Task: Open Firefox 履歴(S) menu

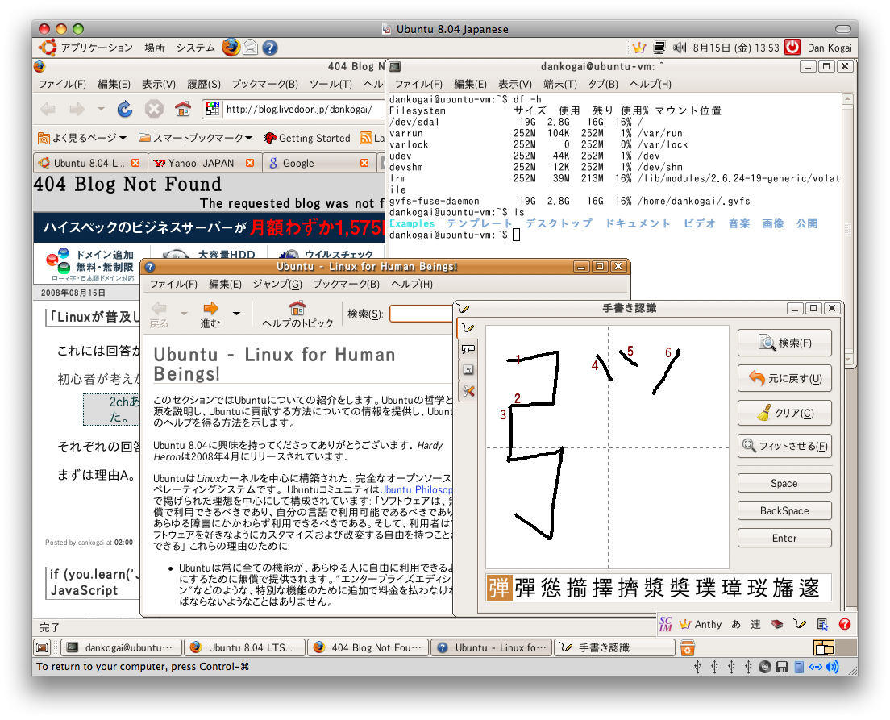Action: tap(203, 84)
